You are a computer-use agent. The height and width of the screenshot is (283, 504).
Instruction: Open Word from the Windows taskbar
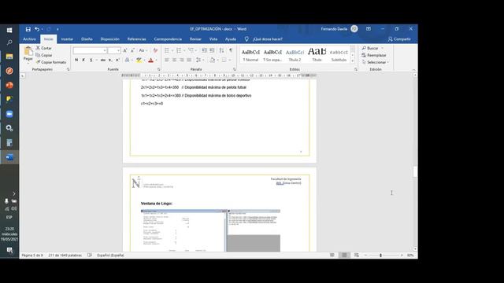click(x=9, y=157)
